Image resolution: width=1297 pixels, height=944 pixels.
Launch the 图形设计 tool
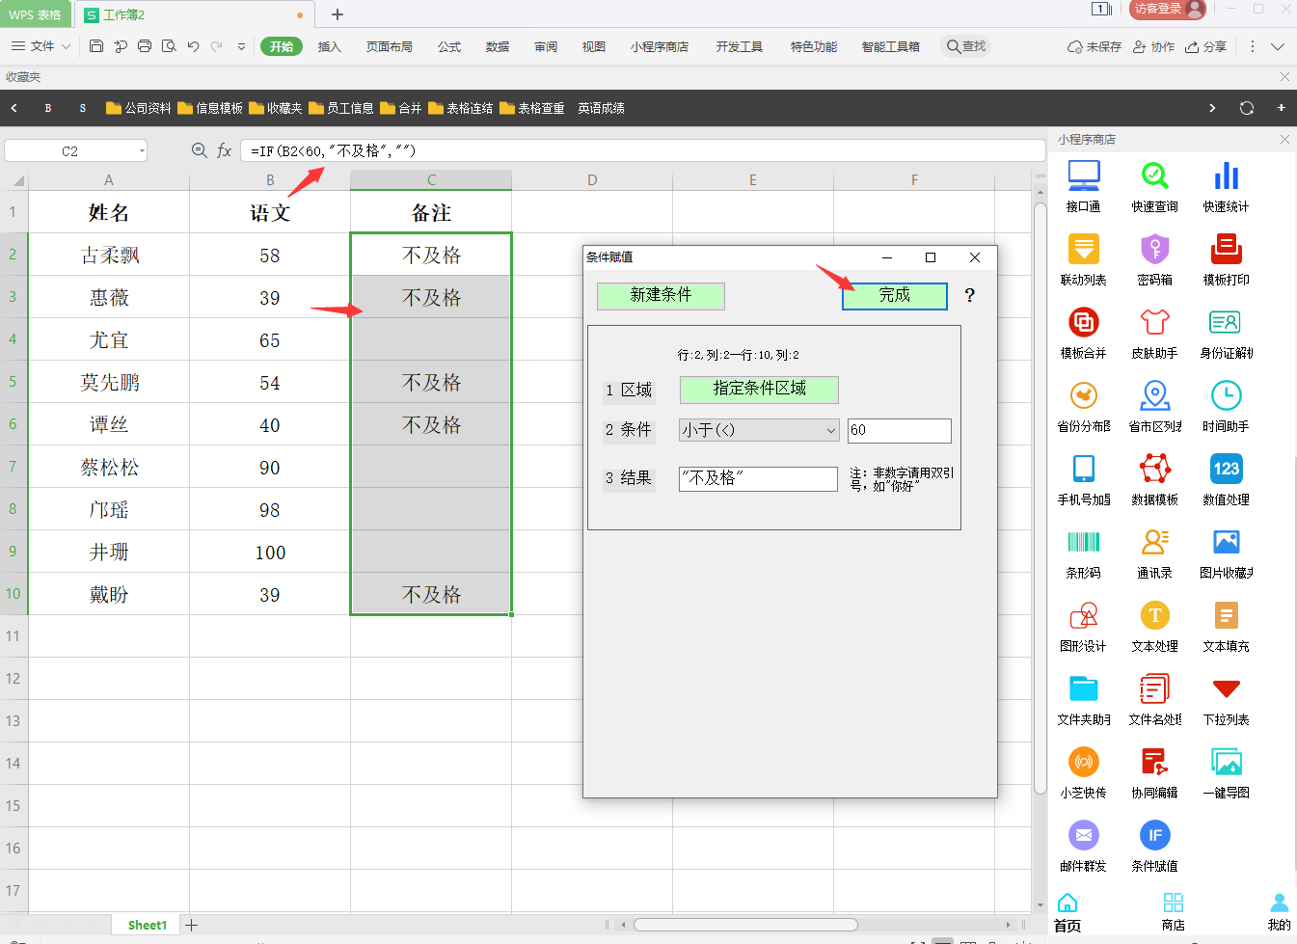click(x=1083, y=626)
